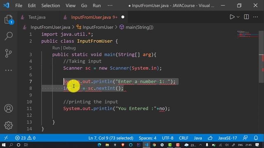The height and width of the screenshot is (148, 264).
Task: Click the taskbar clock showing 21:45
Action: (248, 145)
